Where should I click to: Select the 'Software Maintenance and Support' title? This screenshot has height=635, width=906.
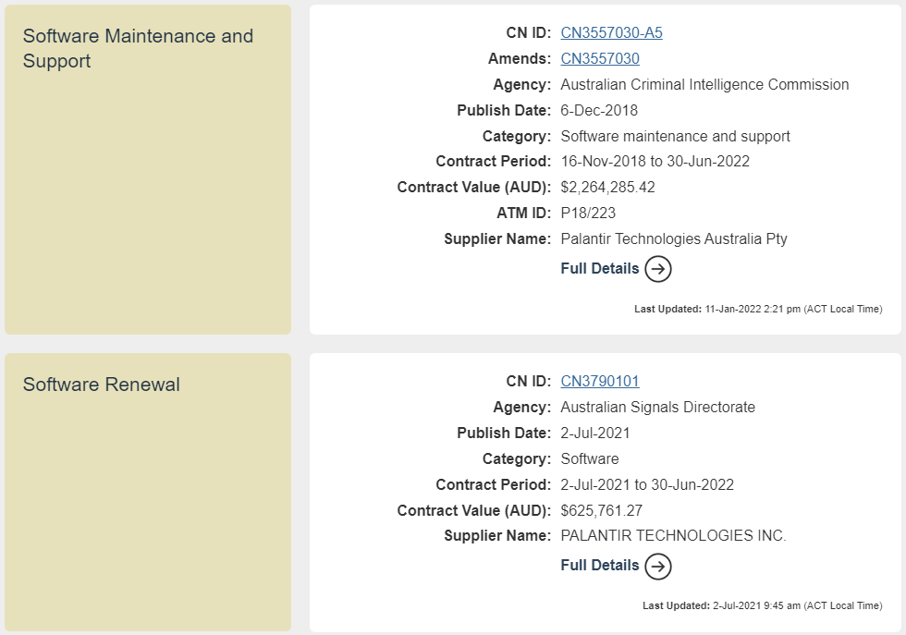pos(138,49)
